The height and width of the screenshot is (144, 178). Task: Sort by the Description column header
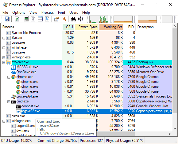pyautogui.click(x=154, y=27)
